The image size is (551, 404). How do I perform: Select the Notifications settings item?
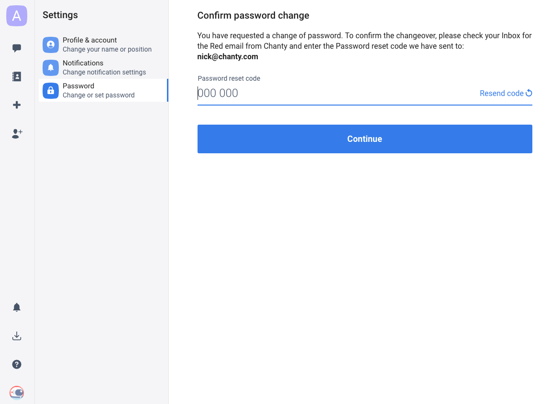(x=103, y=67)
